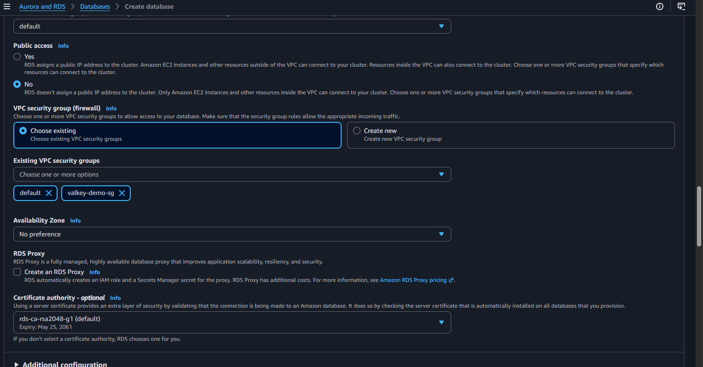Image resolution: width=703 pixels, height=367 pixels.
Task: Open the info panel icon in the header
Action: tap(660, 6)
